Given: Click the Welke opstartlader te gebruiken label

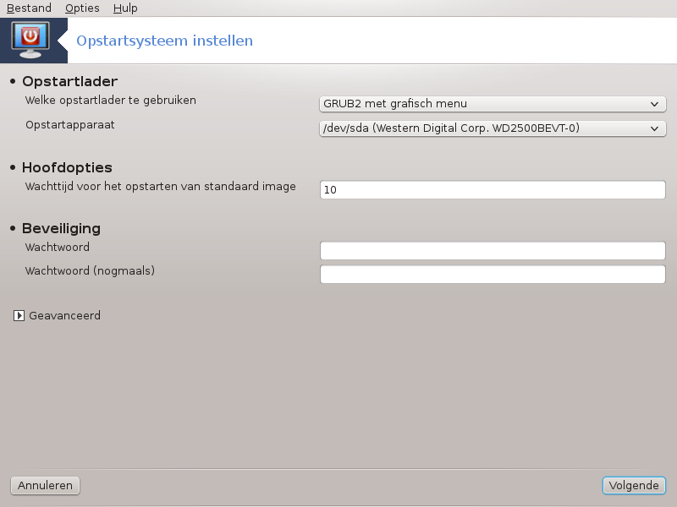Looking at the screenshot, I should coord(111,100).
